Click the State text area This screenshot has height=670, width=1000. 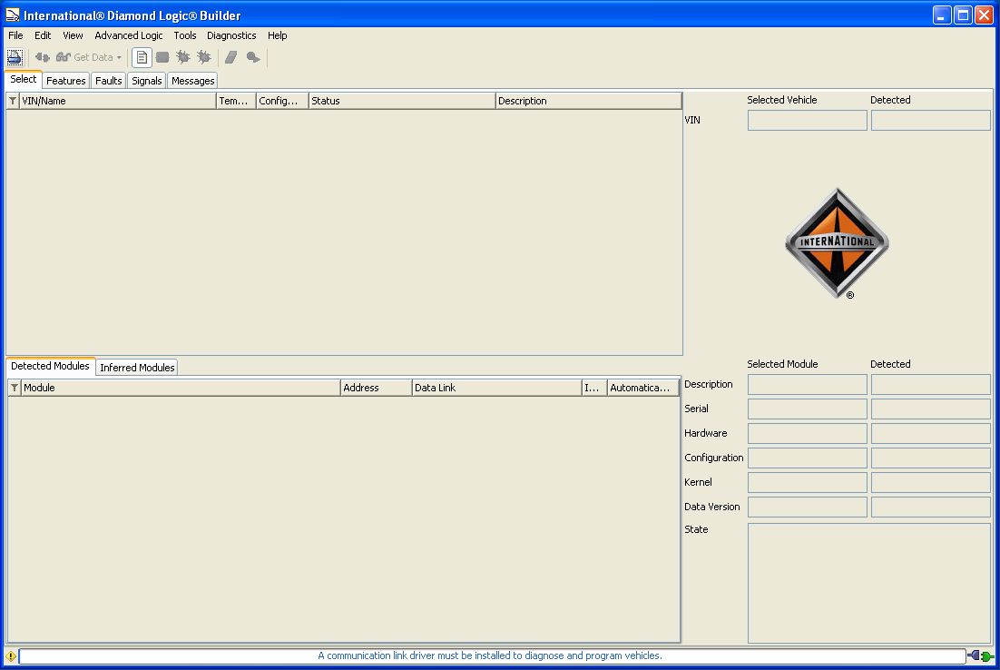869,583
